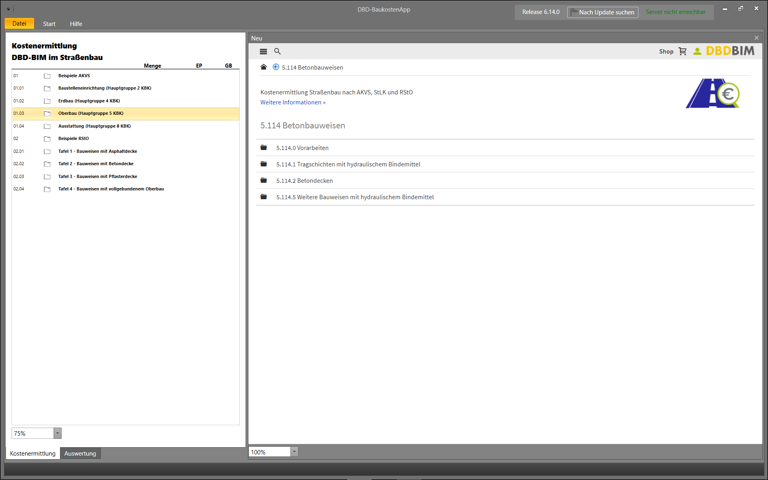Open the 75% zoom dropdown
The image size is (768, 480).
[x=58, y=433]
